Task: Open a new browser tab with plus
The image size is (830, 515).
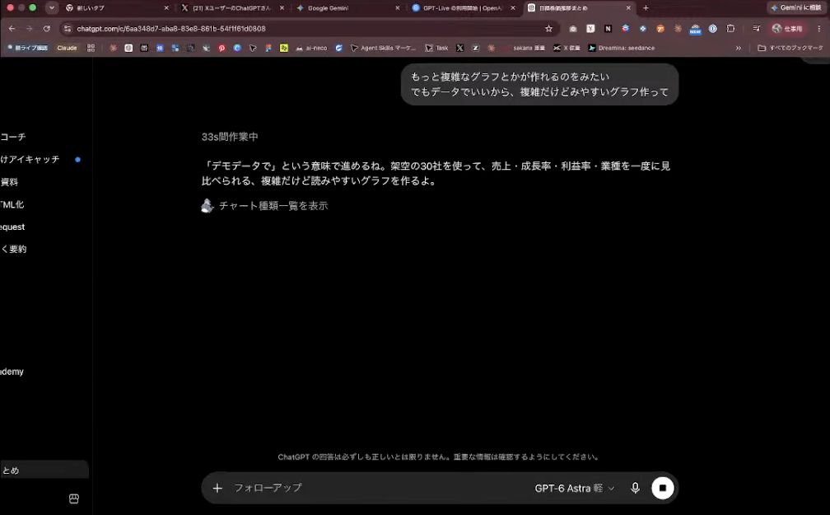Action: point(646,8)
